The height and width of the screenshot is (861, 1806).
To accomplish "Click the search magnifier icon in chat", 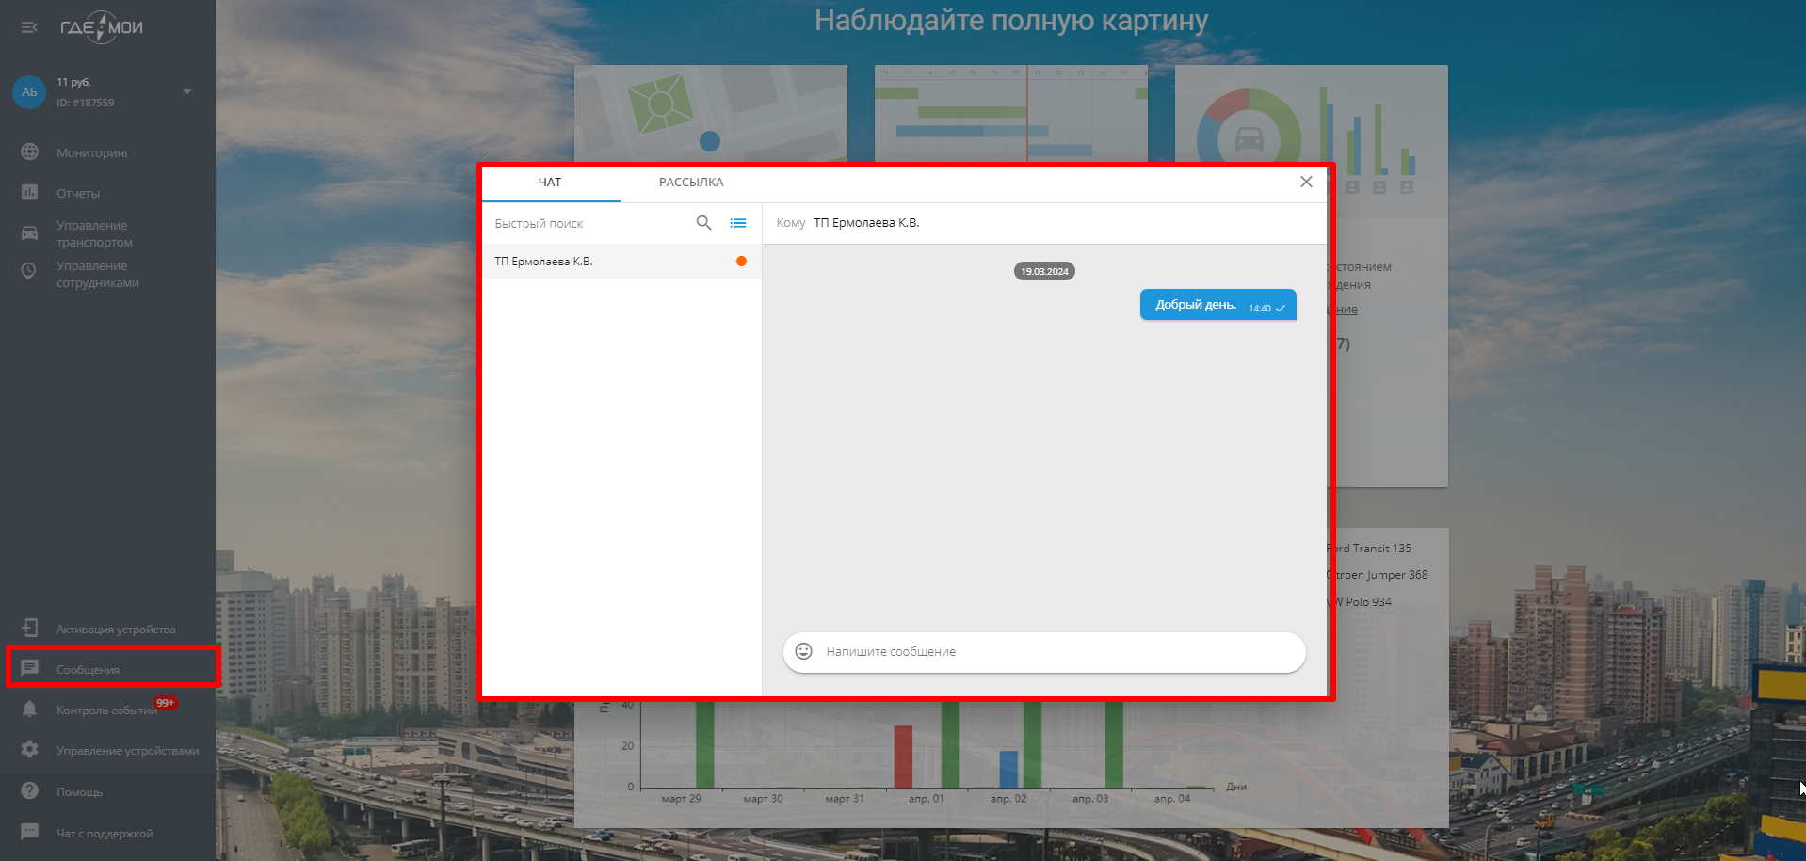I will 703,223.
